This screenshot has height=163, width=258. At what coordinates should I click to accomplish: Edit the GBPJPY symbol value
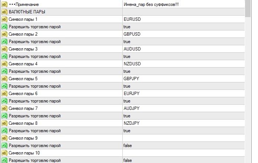pyautogui.click(x=131, y=79)
